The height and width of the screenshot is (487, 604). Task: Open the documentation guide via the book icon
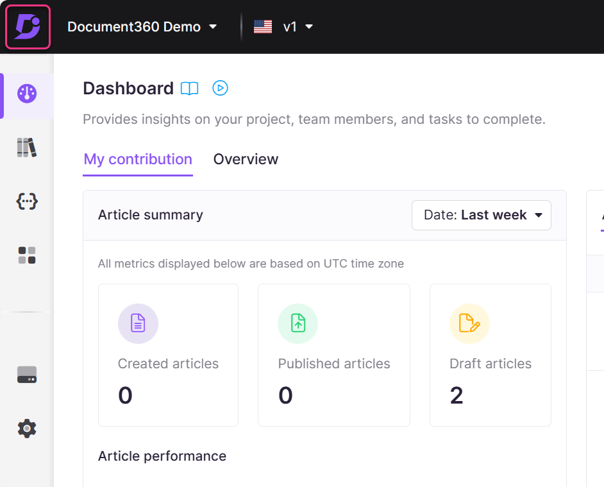189,88
